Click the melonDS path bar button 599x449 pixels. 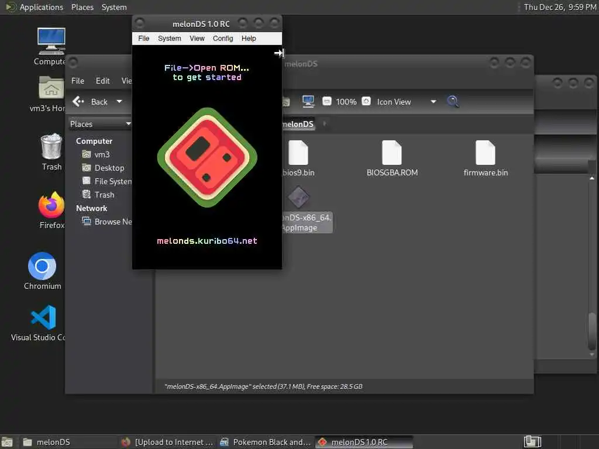click(298, 124)
